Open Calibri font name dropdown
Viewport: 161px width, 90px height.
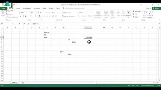point(30,12)
